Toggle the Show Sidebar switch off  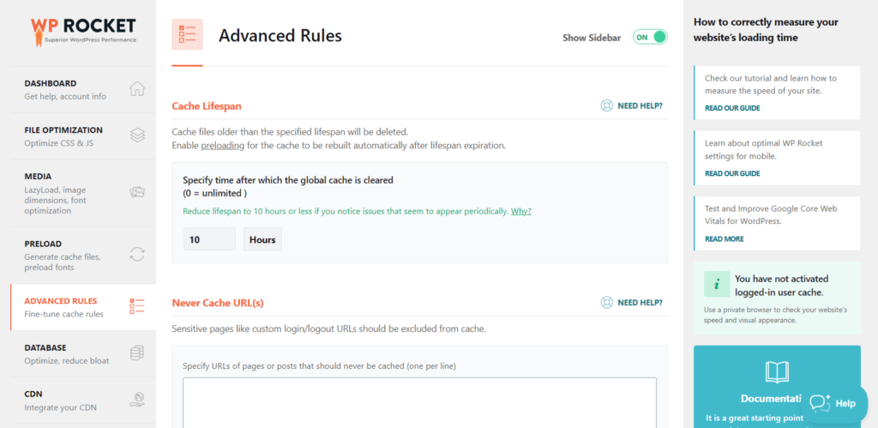coord(650,37)
